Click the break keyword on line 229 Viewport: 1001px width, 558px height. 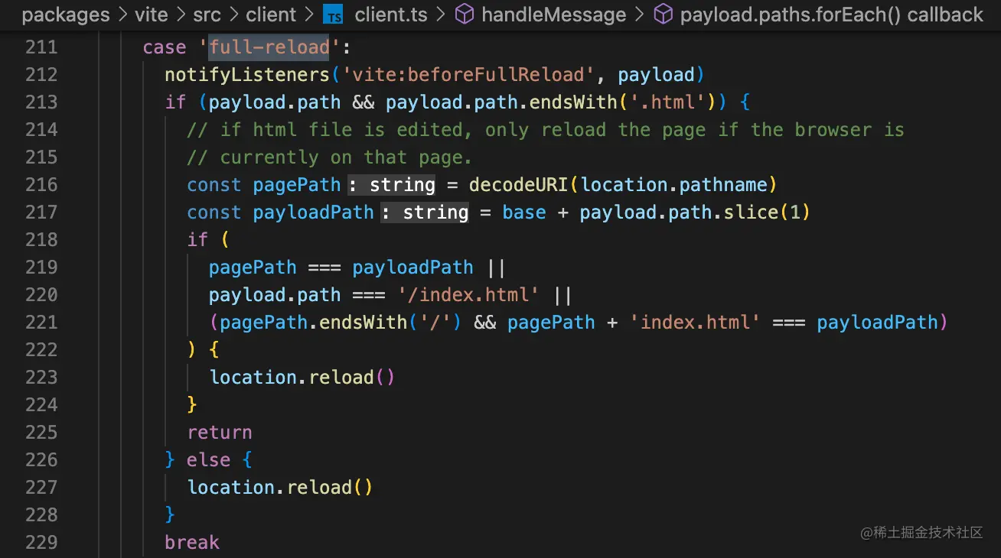[x=192, y=543]
